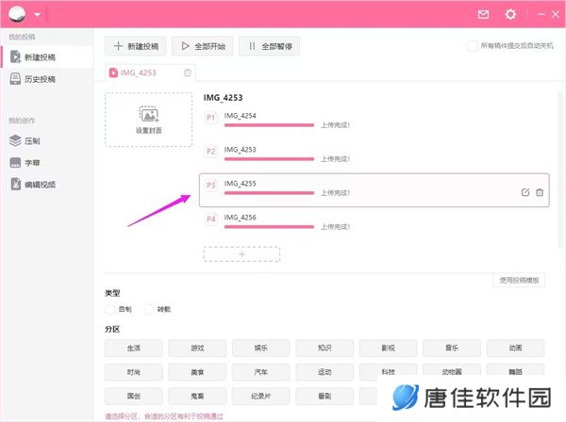
Task: Choose the 国创 partition
Action: click(134, 397)
